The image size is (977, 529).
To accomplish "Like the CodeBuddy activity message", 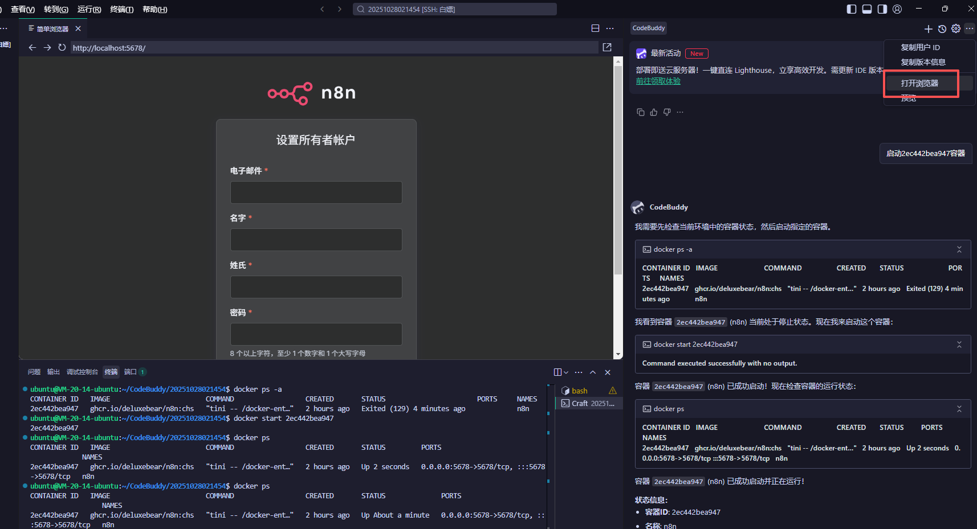I will [654, 112].
